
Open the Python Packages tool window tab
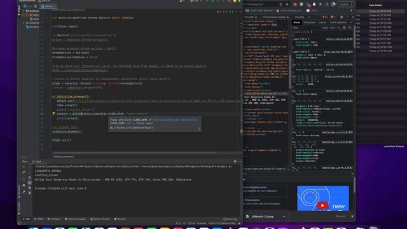pyautogui.click(x=75, y=219)
